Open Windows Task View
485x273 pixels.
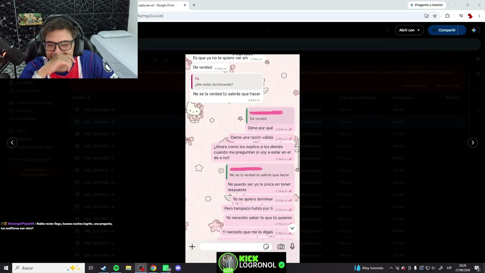91,268
